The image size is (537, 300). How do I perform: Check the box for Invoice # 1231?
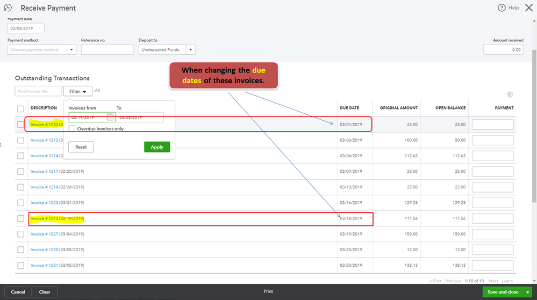(x=20, y=266)
